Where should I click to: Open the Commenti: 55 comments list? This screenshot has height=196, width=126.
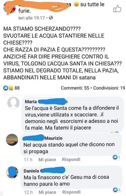(75, 88)
